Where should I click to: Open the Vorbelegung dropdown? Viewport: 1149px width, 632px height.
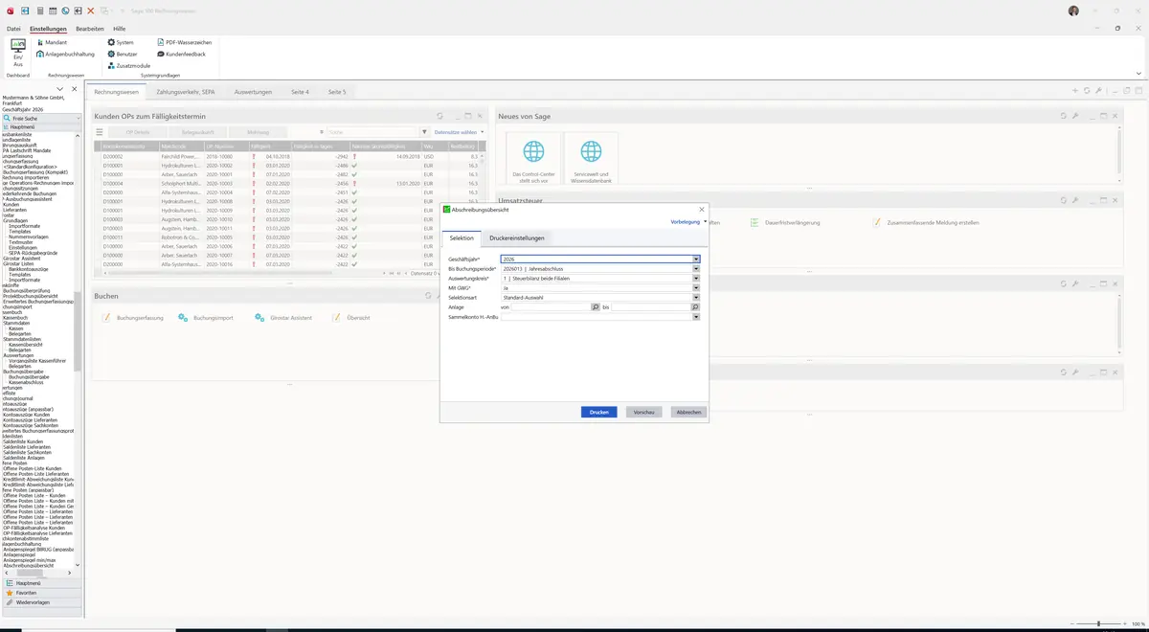point(688,221)
